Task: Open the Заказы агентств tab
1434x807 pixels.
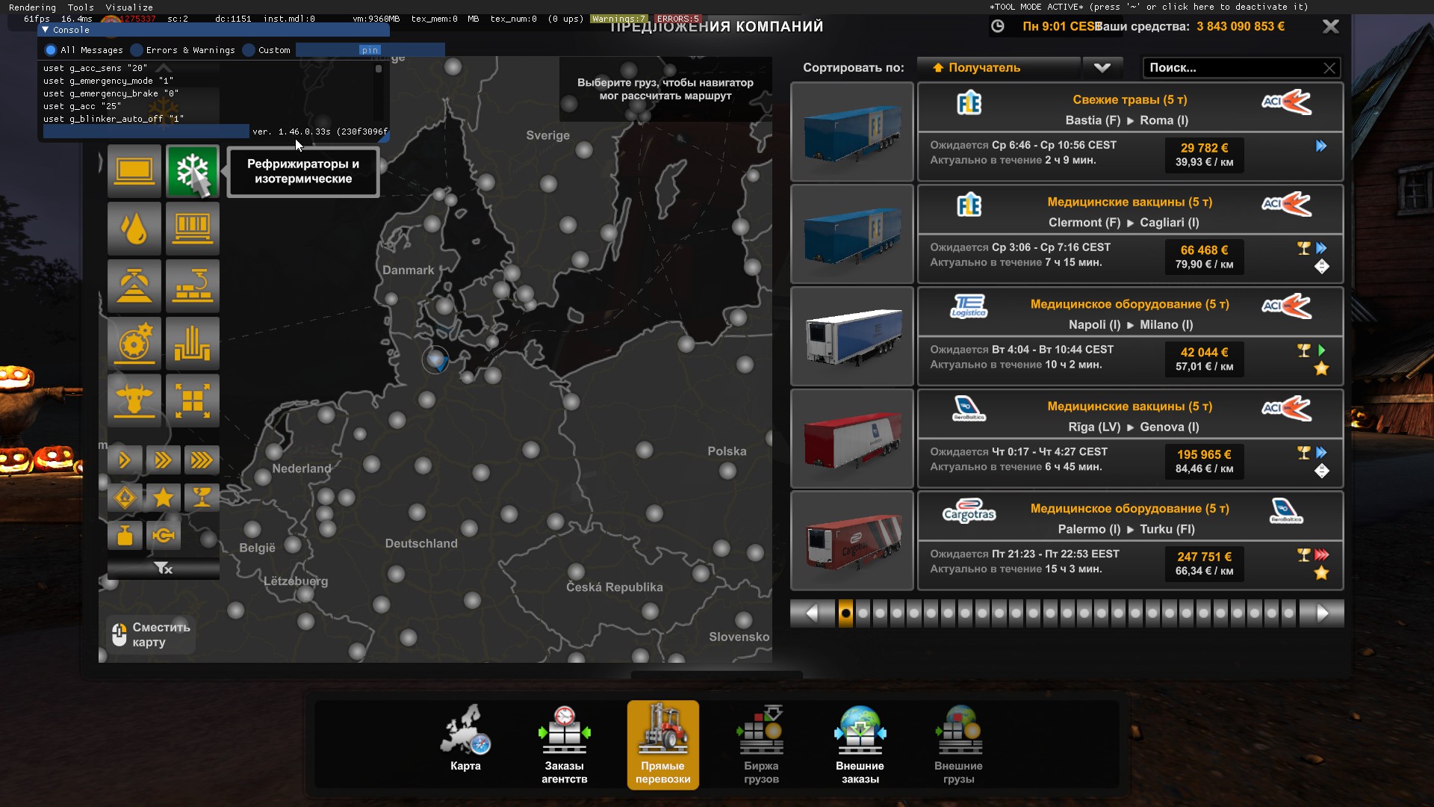Action: click(x=564, y=744)
